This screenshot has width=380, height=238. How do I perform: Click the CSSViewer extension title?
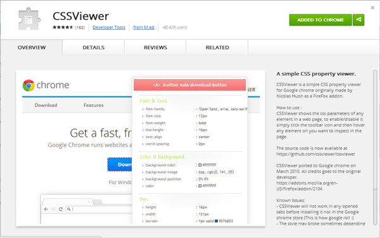80,16
